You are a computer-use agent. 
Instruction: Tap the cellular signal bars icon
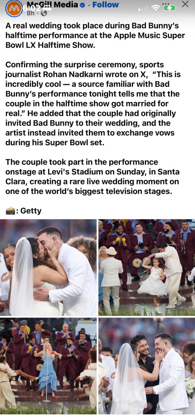point(143,9)
